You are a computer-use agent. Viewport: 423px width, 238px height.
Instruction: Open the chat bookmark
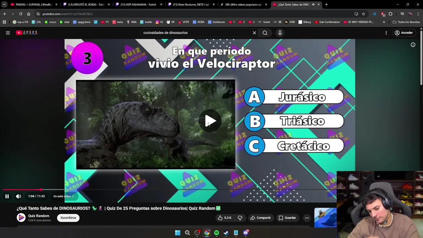click(x=64, y=22)
